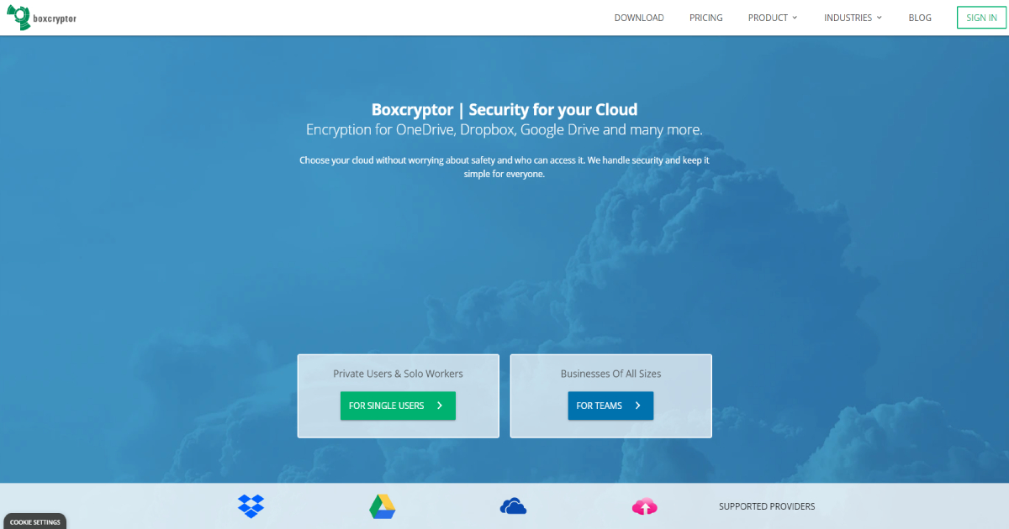1009x529 pixels.
Task: Choose the For Single Users button
Action: [398, 406]
